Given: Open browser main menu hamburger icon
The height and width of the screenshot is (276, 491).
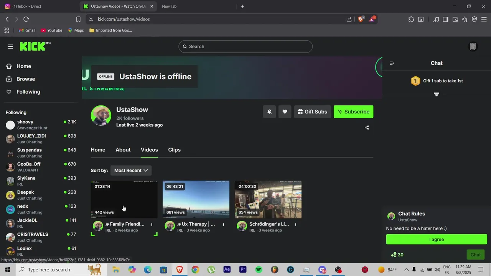Looking at the screenshot, I should (x=484, y=19).
